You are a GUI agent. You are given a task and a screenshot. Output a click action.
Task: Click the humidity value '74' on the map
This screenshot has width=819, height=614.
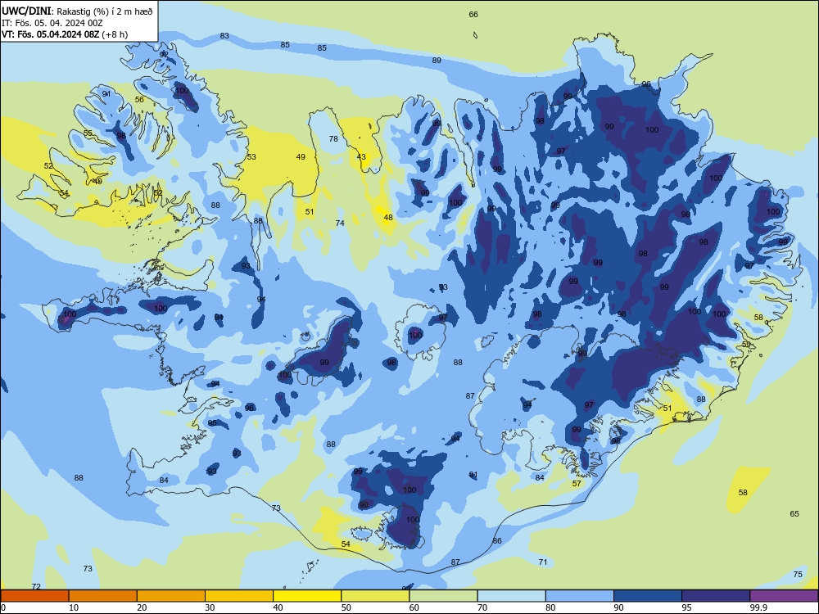point(340,223)
